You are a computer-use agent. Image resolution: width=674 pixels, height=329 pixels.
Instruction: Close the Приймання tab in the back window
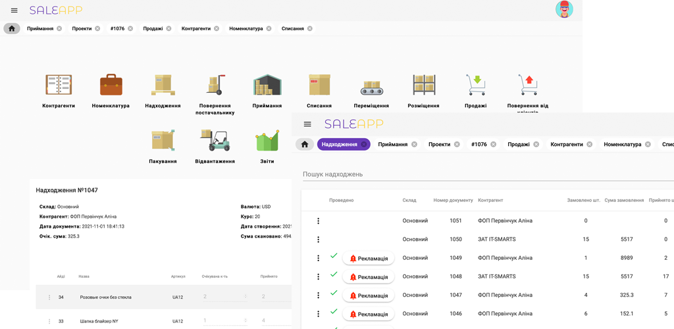(59, 29)
